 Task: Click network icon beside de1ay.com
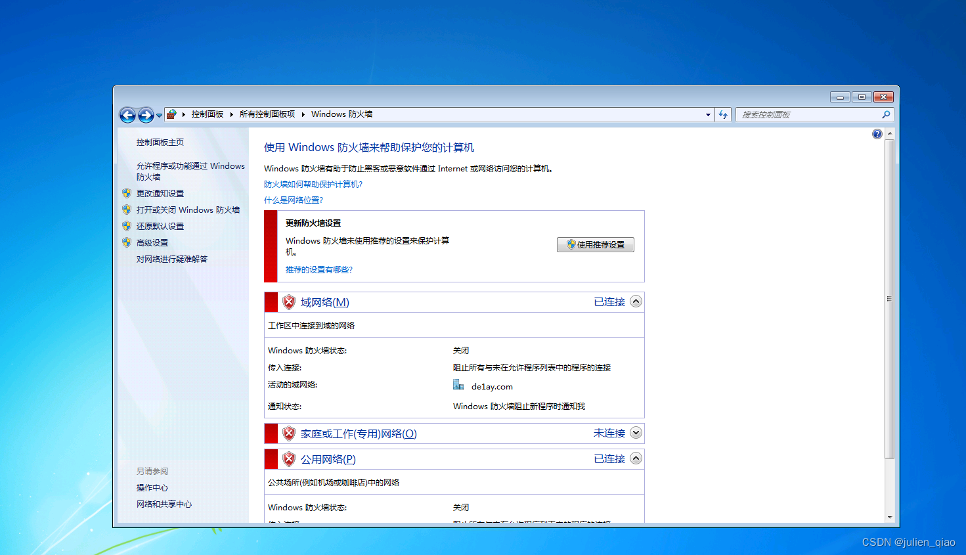[458, 385]
